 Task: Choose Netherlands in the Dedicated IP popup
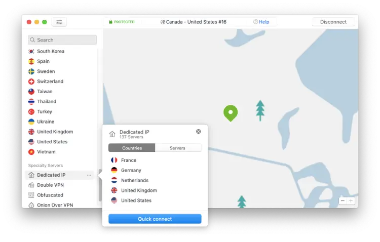tap(135, 180)
